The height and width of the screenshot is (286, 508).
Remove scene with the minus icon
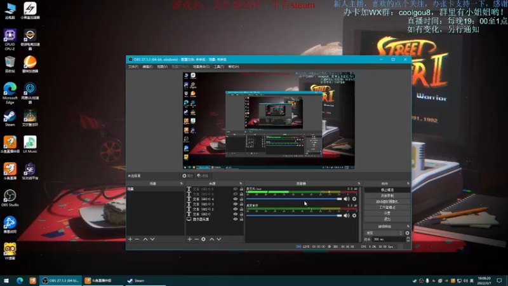(137, 240)
